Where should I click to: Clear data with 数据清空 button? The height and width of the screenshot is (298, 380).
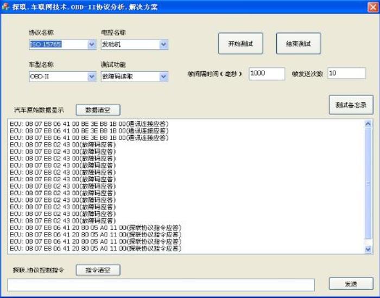pyautogui.click(x=98, y=110)
